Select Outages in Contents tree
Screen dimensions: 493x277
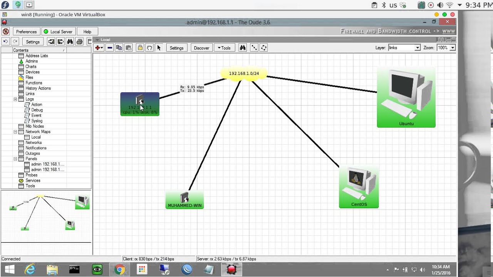tap(32, 153)
